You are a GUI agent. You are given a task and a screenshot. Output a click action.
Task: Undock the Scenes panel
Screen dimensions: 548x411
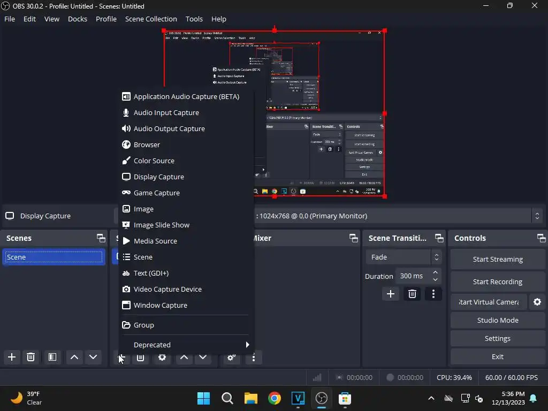click(101, 238)
